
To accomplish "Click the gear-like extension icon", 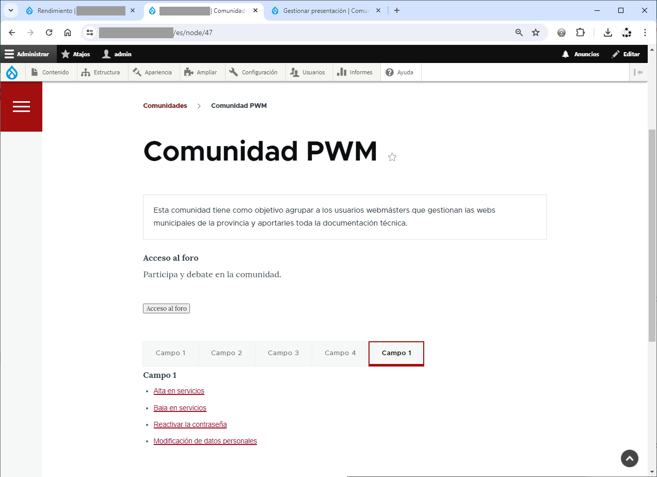I will coord(562,33).
